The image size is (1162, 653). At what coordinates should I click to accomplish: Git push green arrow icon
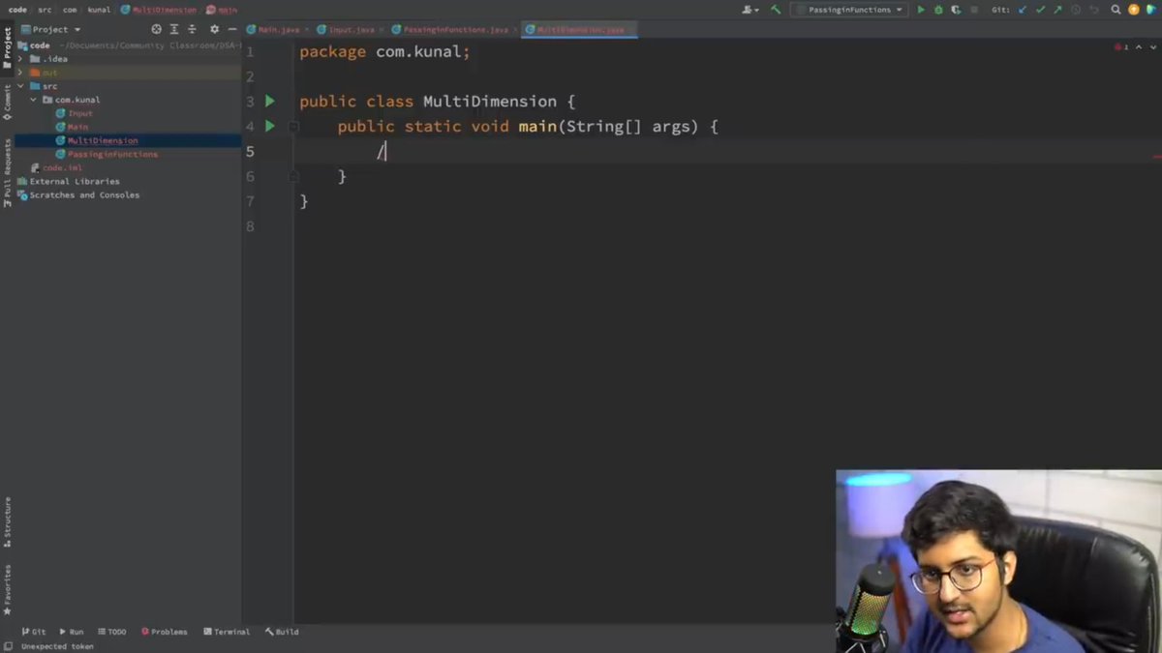click(x=1057, y=10)
